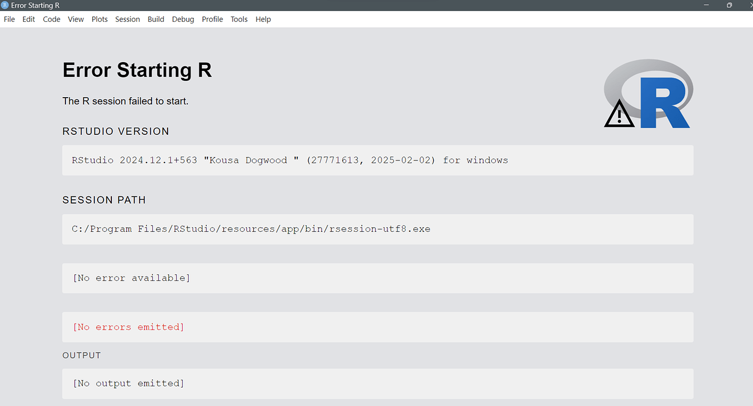This screenshot has width=753, height=406.
Task: Click the '[No error available]' text
Action: pos(132,278)
